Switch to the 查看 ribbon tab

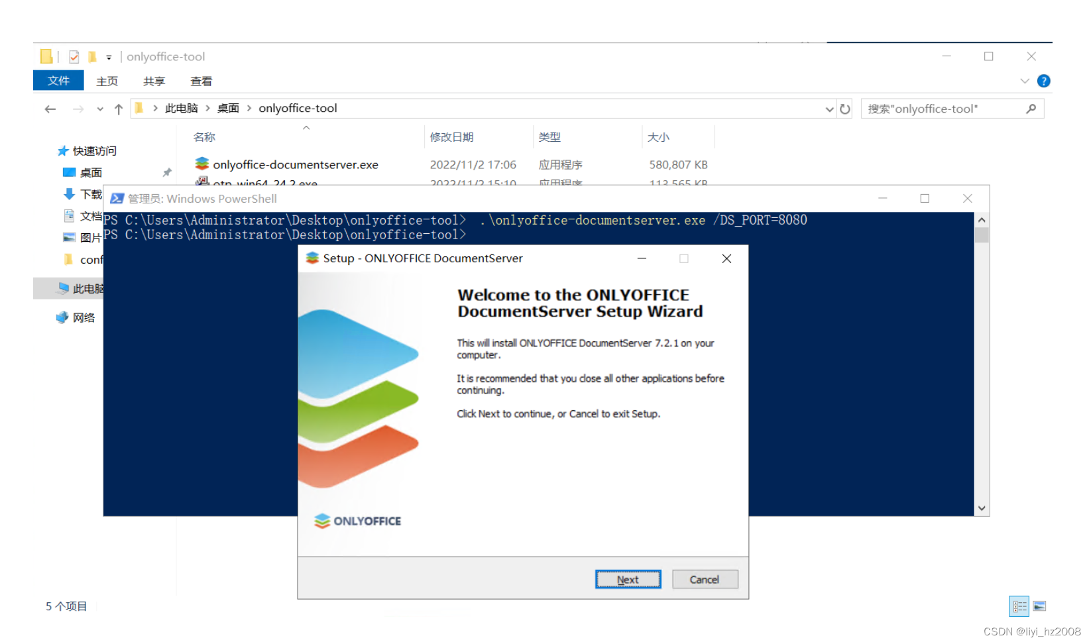point(201,81)
